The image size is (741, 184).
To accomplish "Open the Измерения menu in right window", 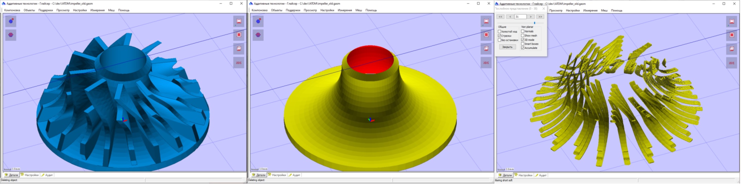I will click(x=590, y=11).
